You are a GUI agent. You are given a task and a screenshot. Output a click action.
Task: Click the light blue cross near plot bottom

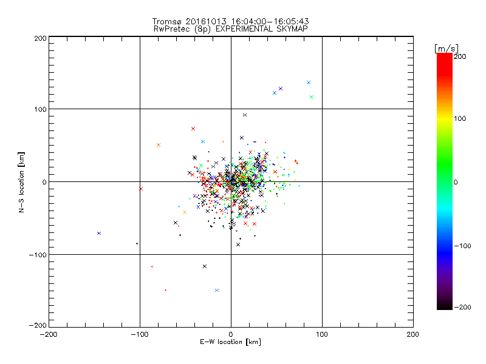click(x=217, y=290)
